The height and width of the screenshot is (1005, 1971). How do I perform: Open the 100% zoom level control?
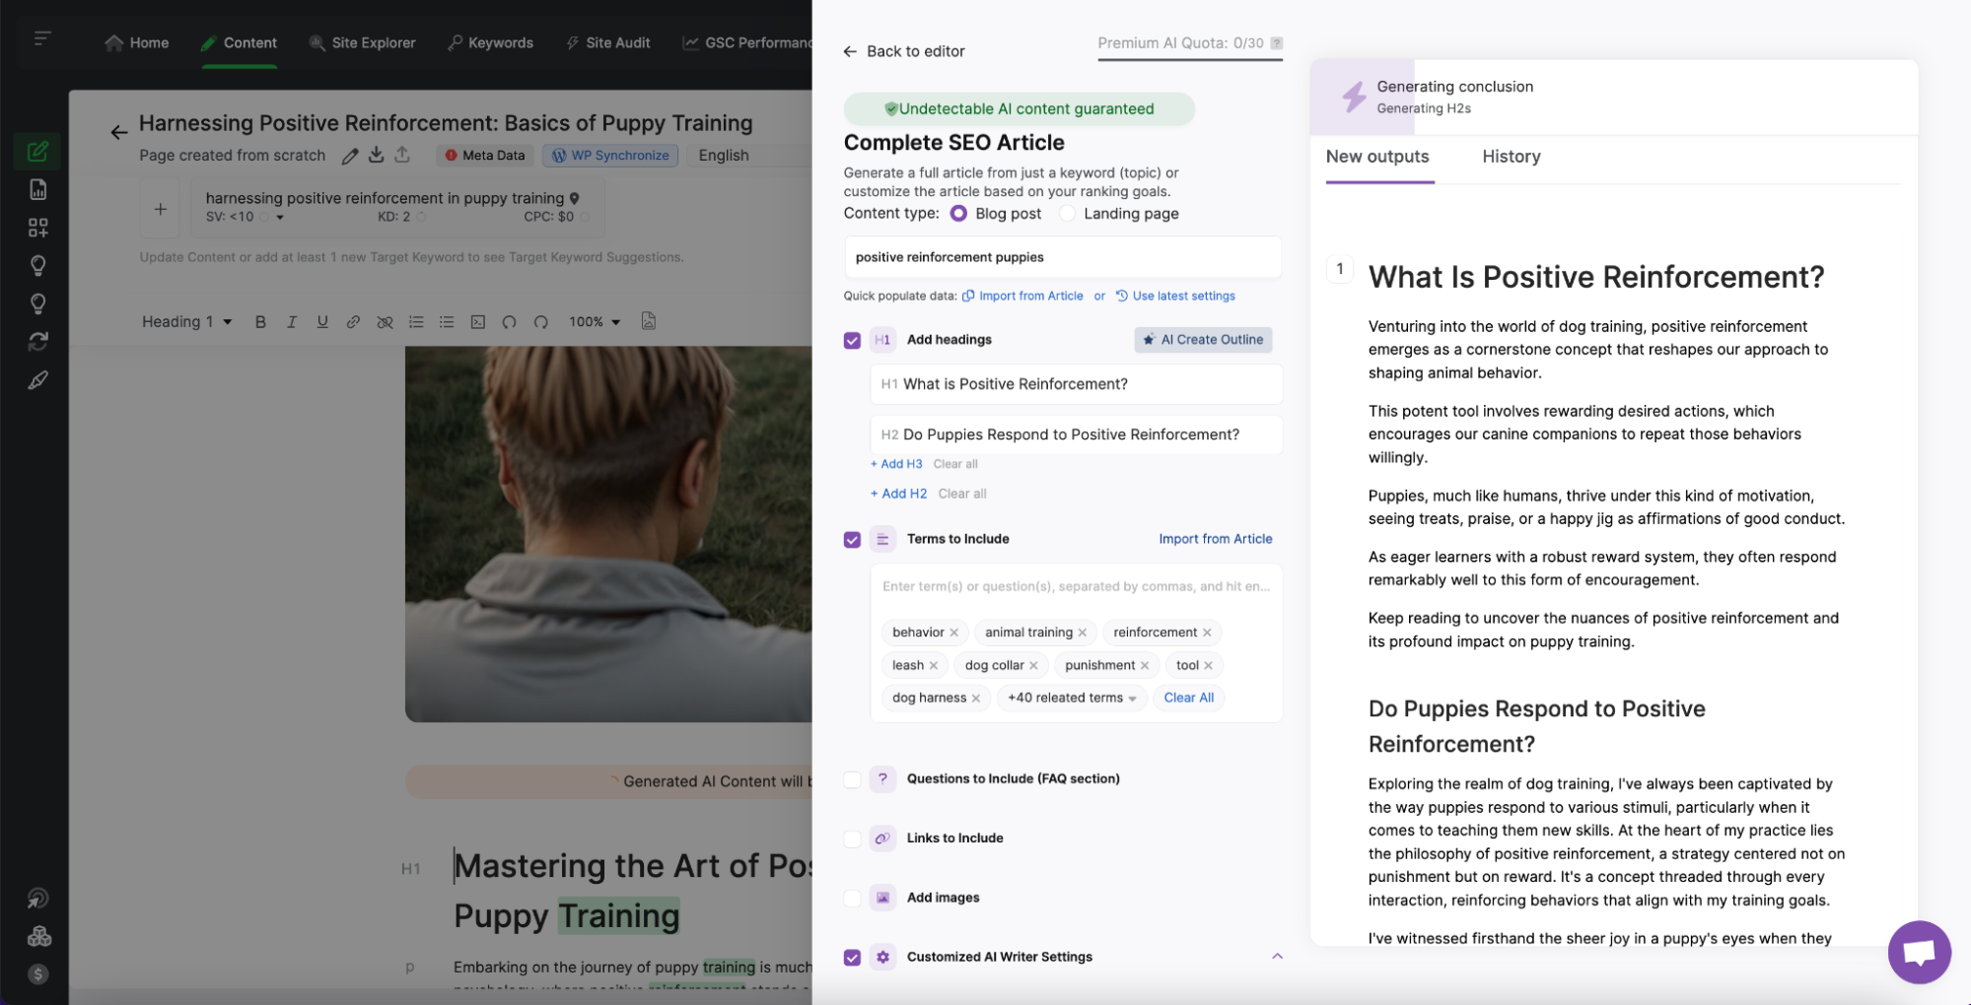point(594,322)
